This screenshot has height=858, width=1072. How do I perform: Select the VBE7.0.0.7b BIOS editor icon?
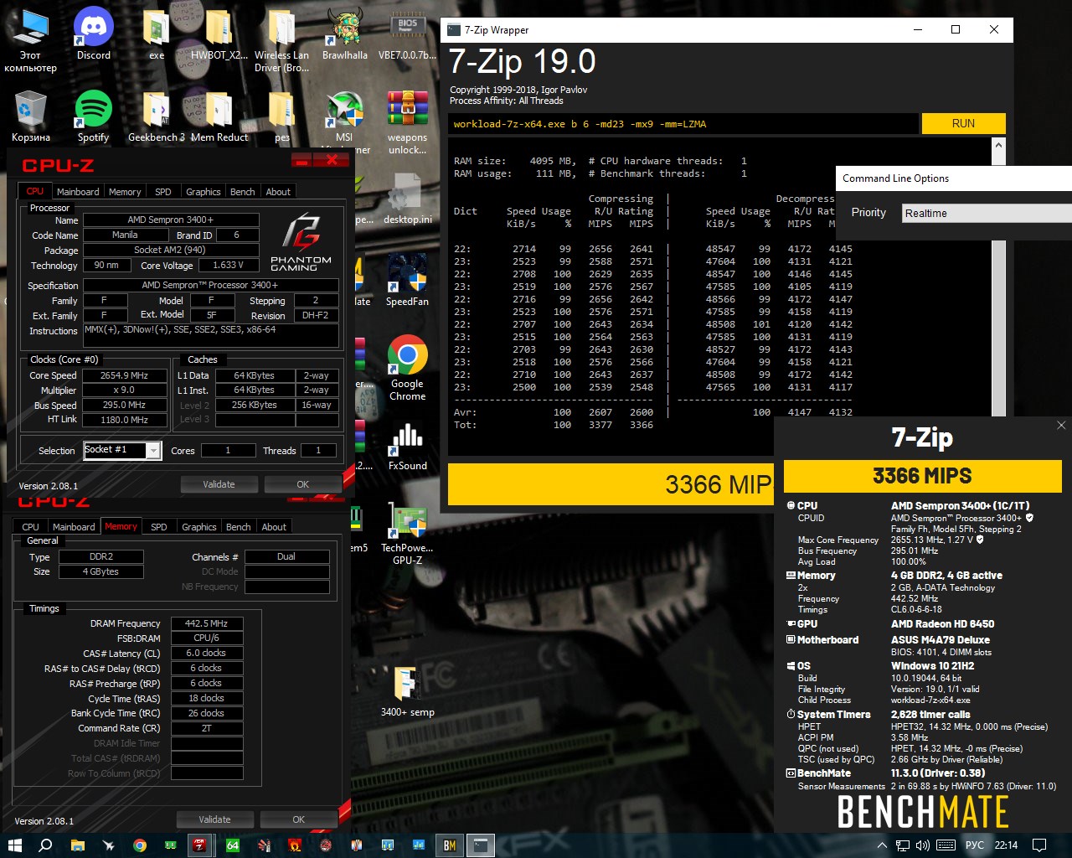[408, 34]
